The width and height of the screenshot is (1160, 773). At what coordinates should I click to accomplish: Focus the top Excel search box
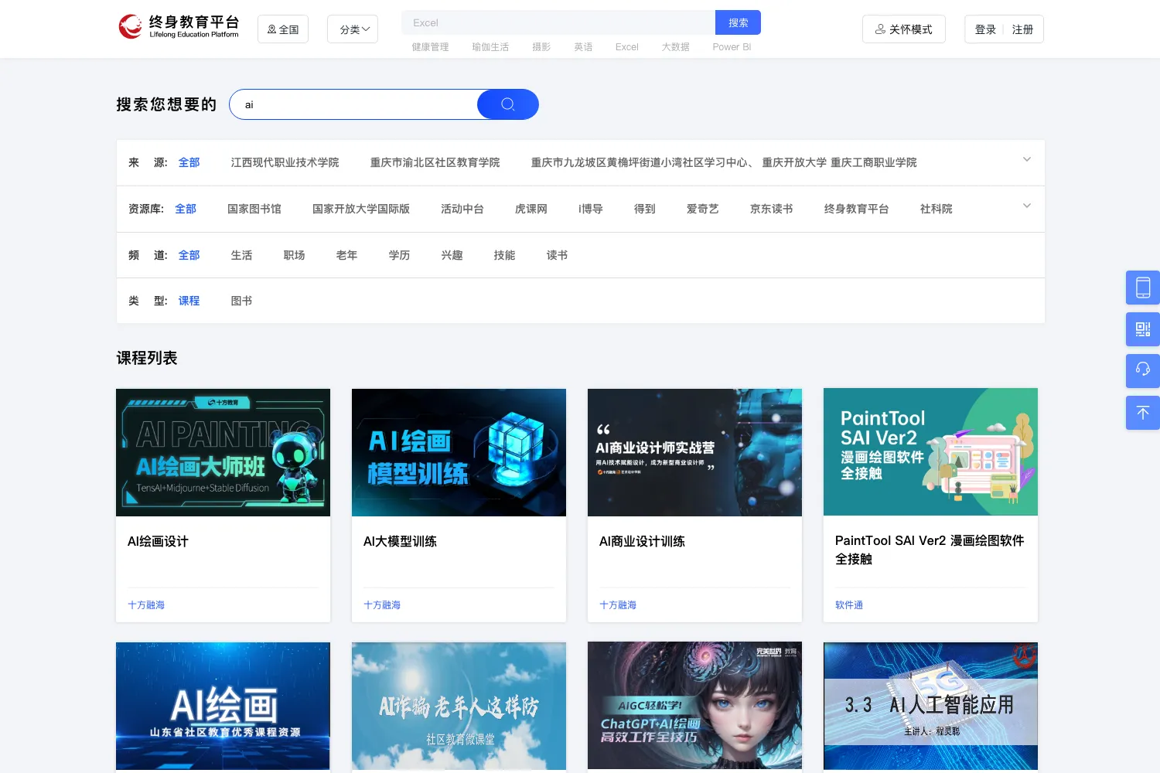tap(558, 22)
